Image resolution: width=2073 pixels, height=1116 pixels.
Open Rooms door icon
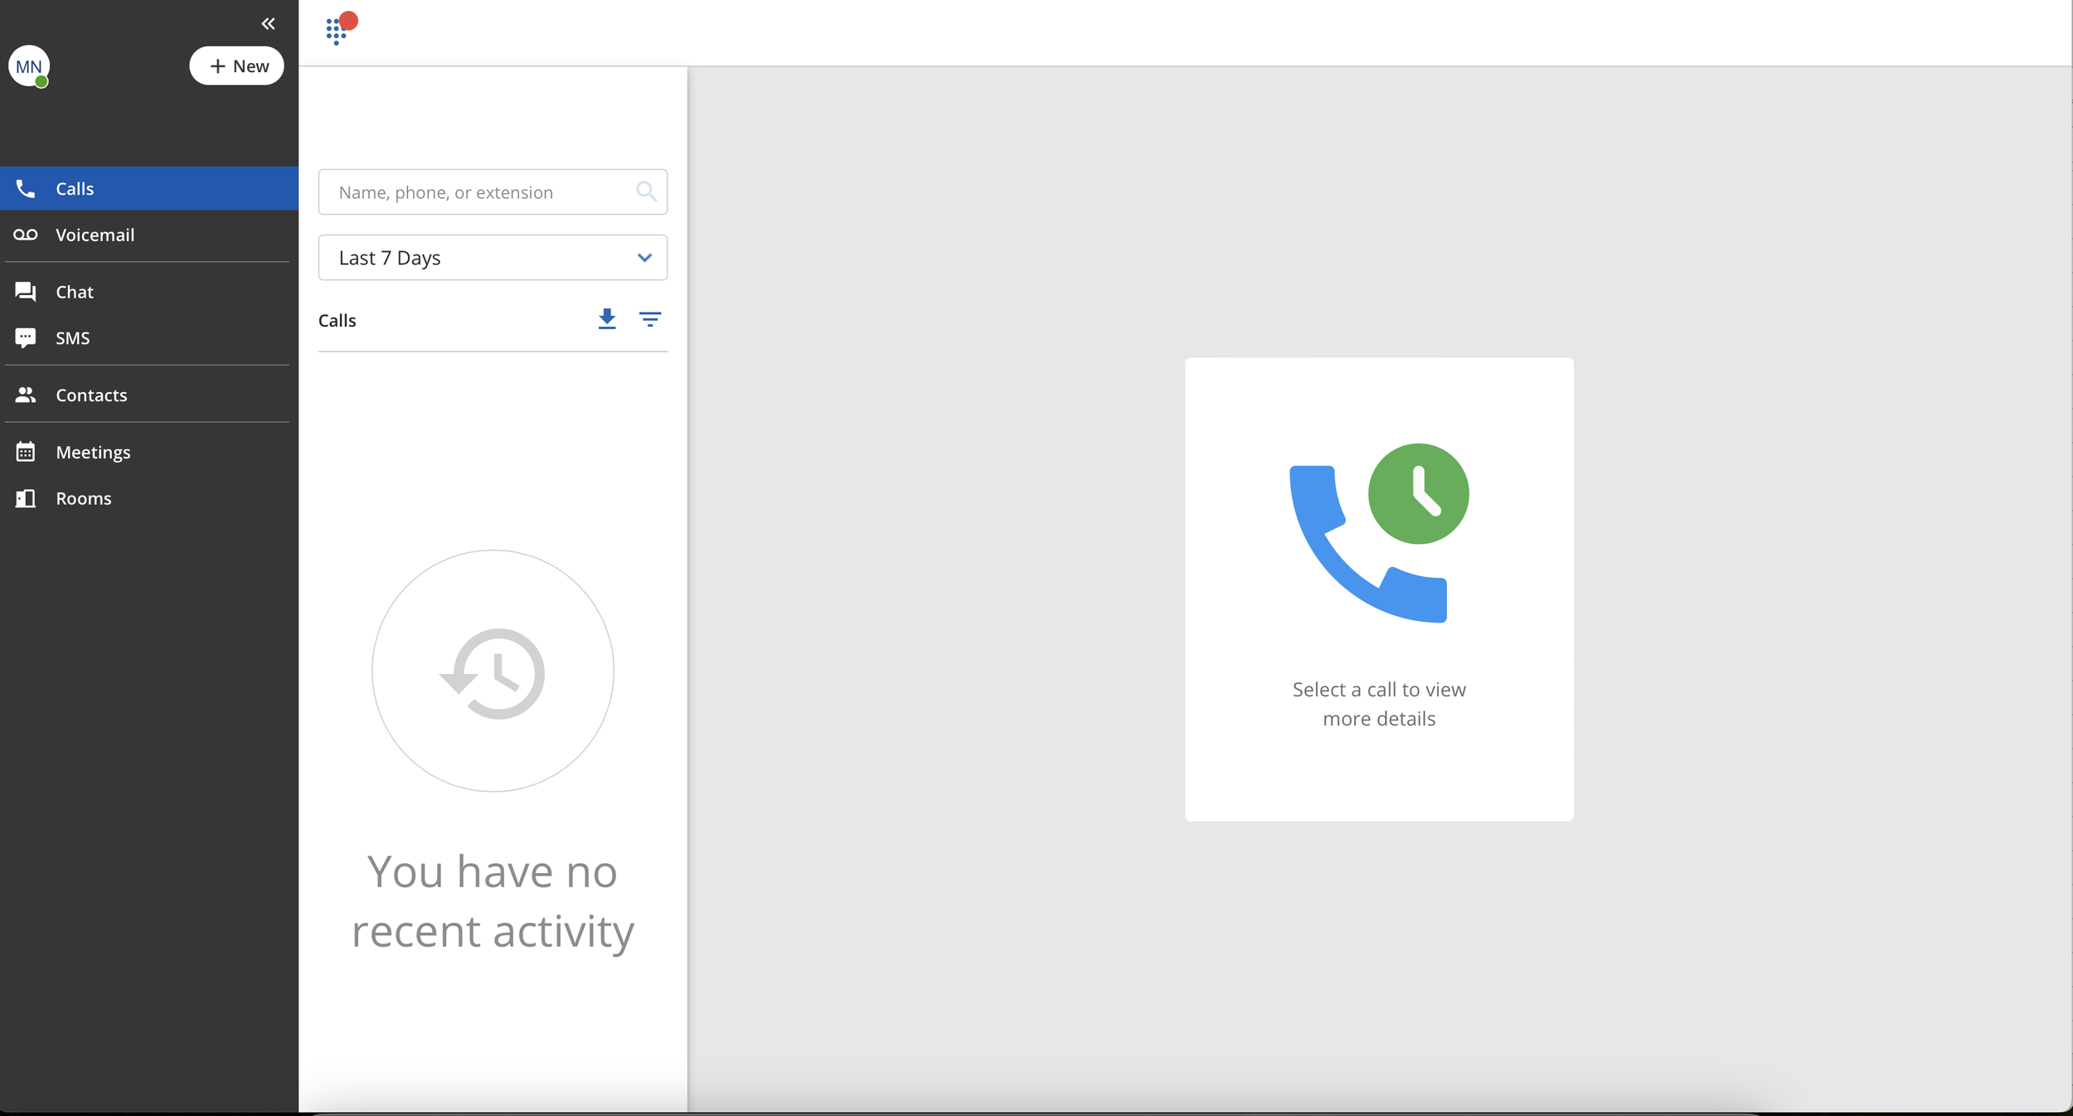click(x=26, y=498)
